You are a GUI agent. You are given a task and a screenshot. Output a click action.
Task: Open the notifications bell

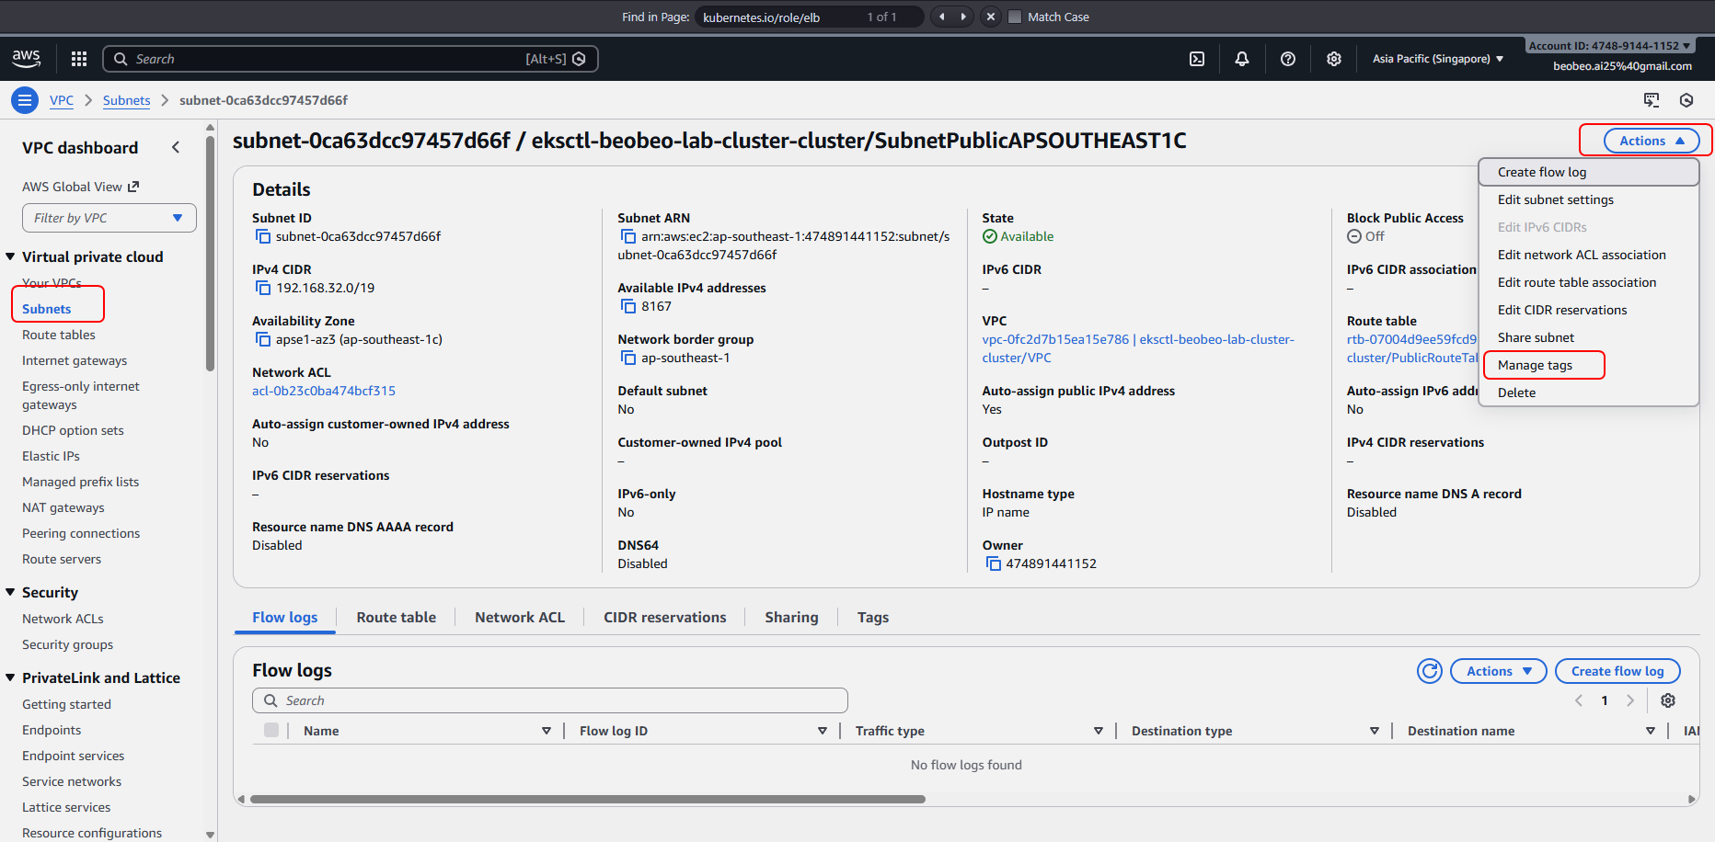click(x=1242, y=59)
